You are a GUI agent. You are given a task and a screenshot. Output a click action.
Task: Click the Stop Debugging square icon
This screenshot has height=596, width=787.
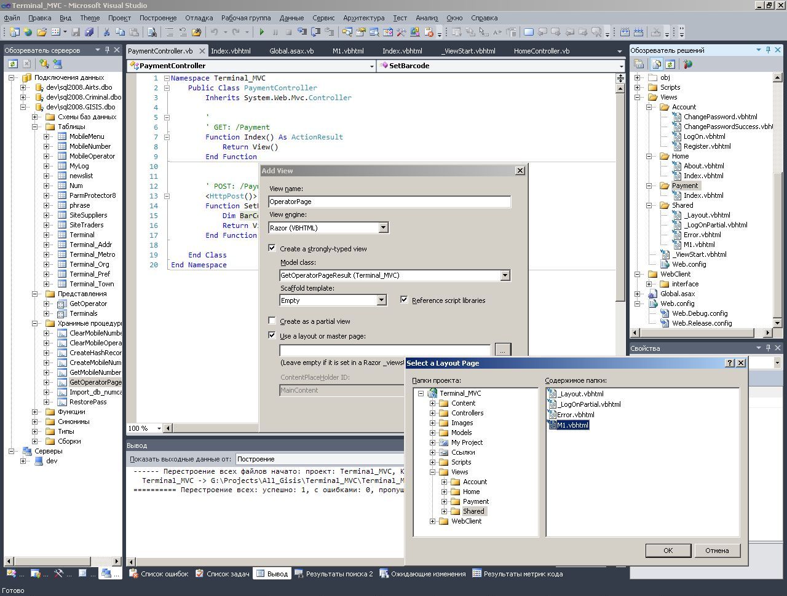288,32
